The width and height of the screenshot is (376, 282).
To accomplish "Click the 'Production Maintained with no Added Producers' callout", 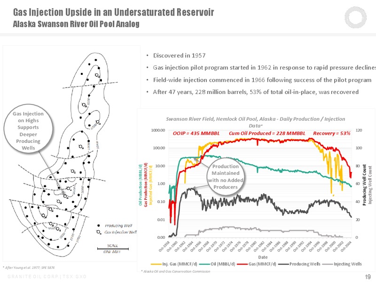I will [x=226, y=177].
